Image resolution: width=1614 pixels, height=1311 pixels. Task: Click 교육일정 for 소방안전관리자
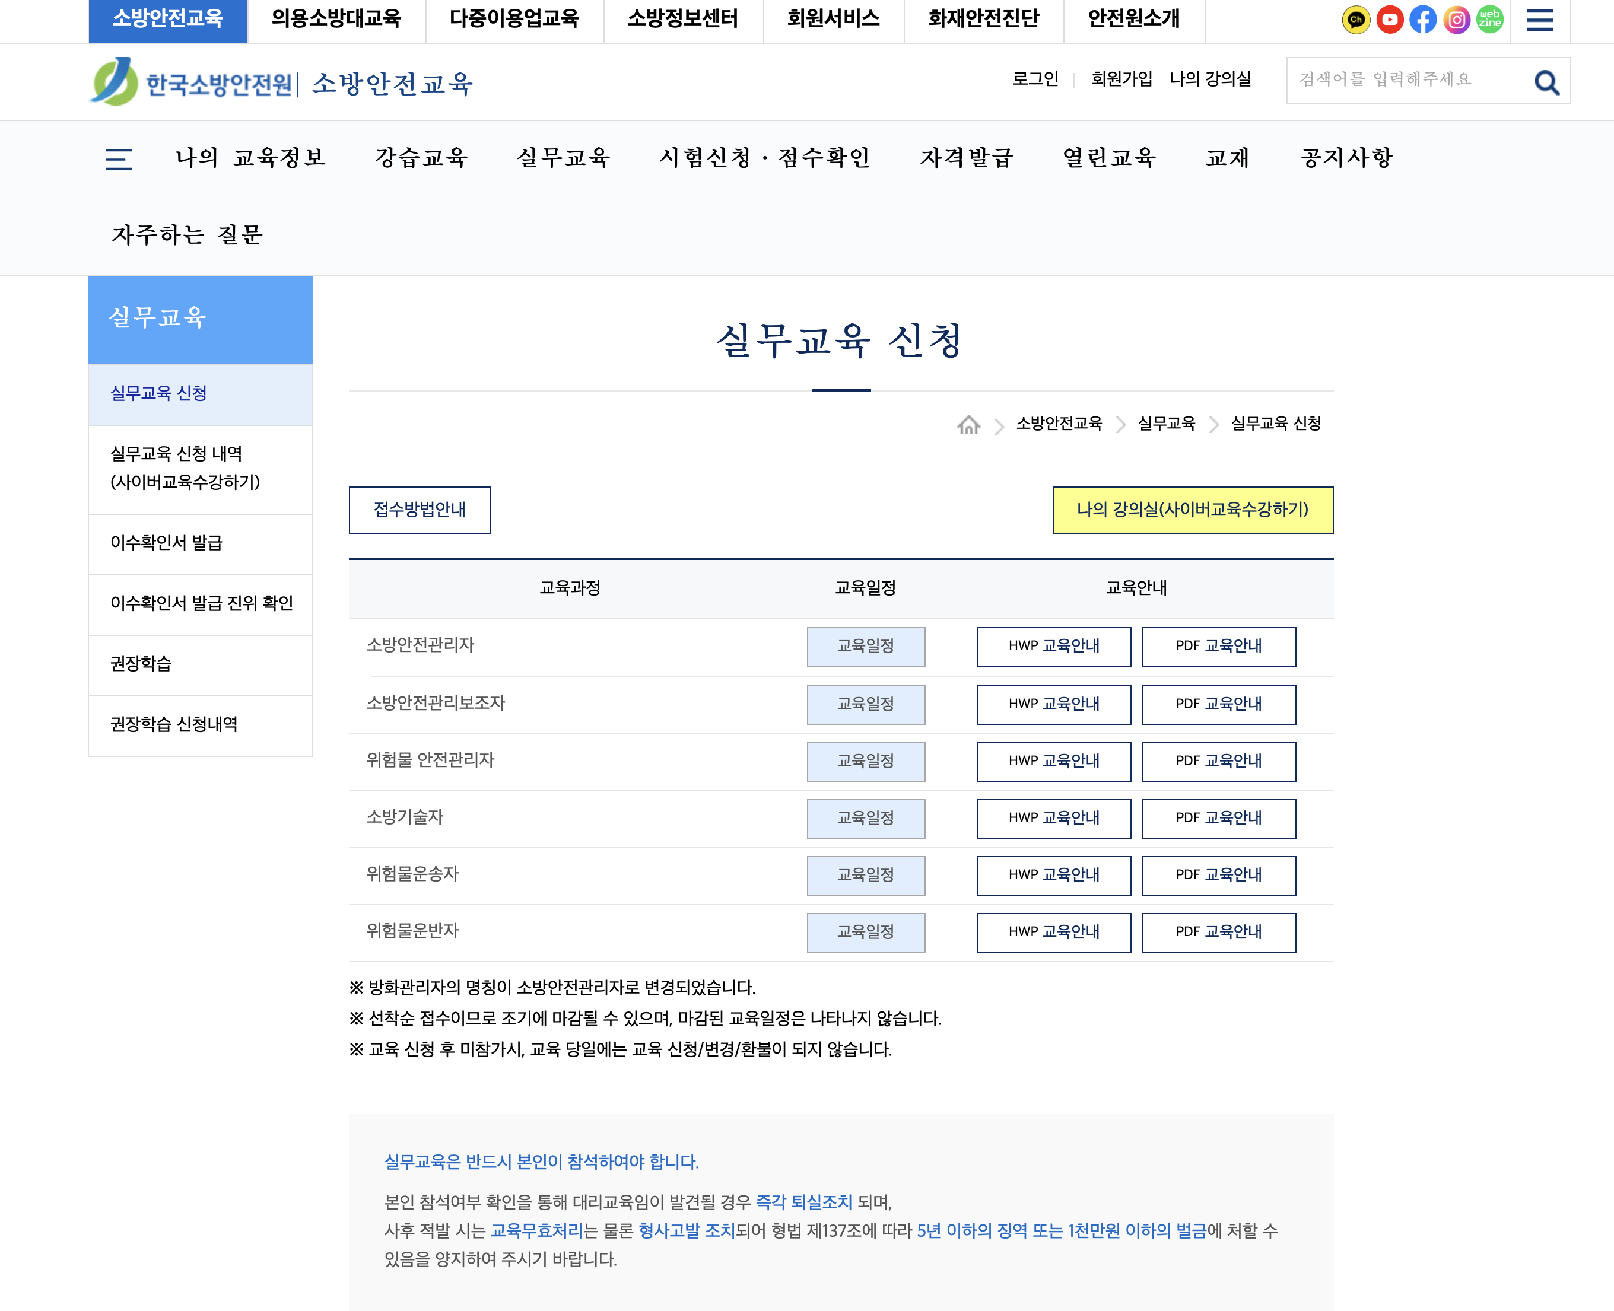pyautogui.click(x=866, y=647)
